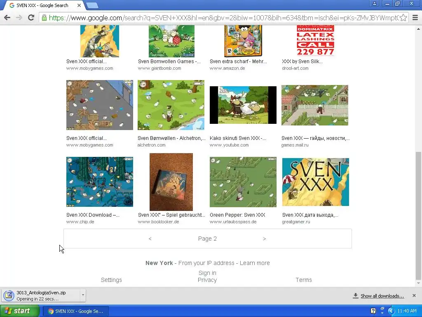This screenshot has width=422, height=317.
Task: Click the www.urlaubsspass.de source text
Action: point(233,222)
